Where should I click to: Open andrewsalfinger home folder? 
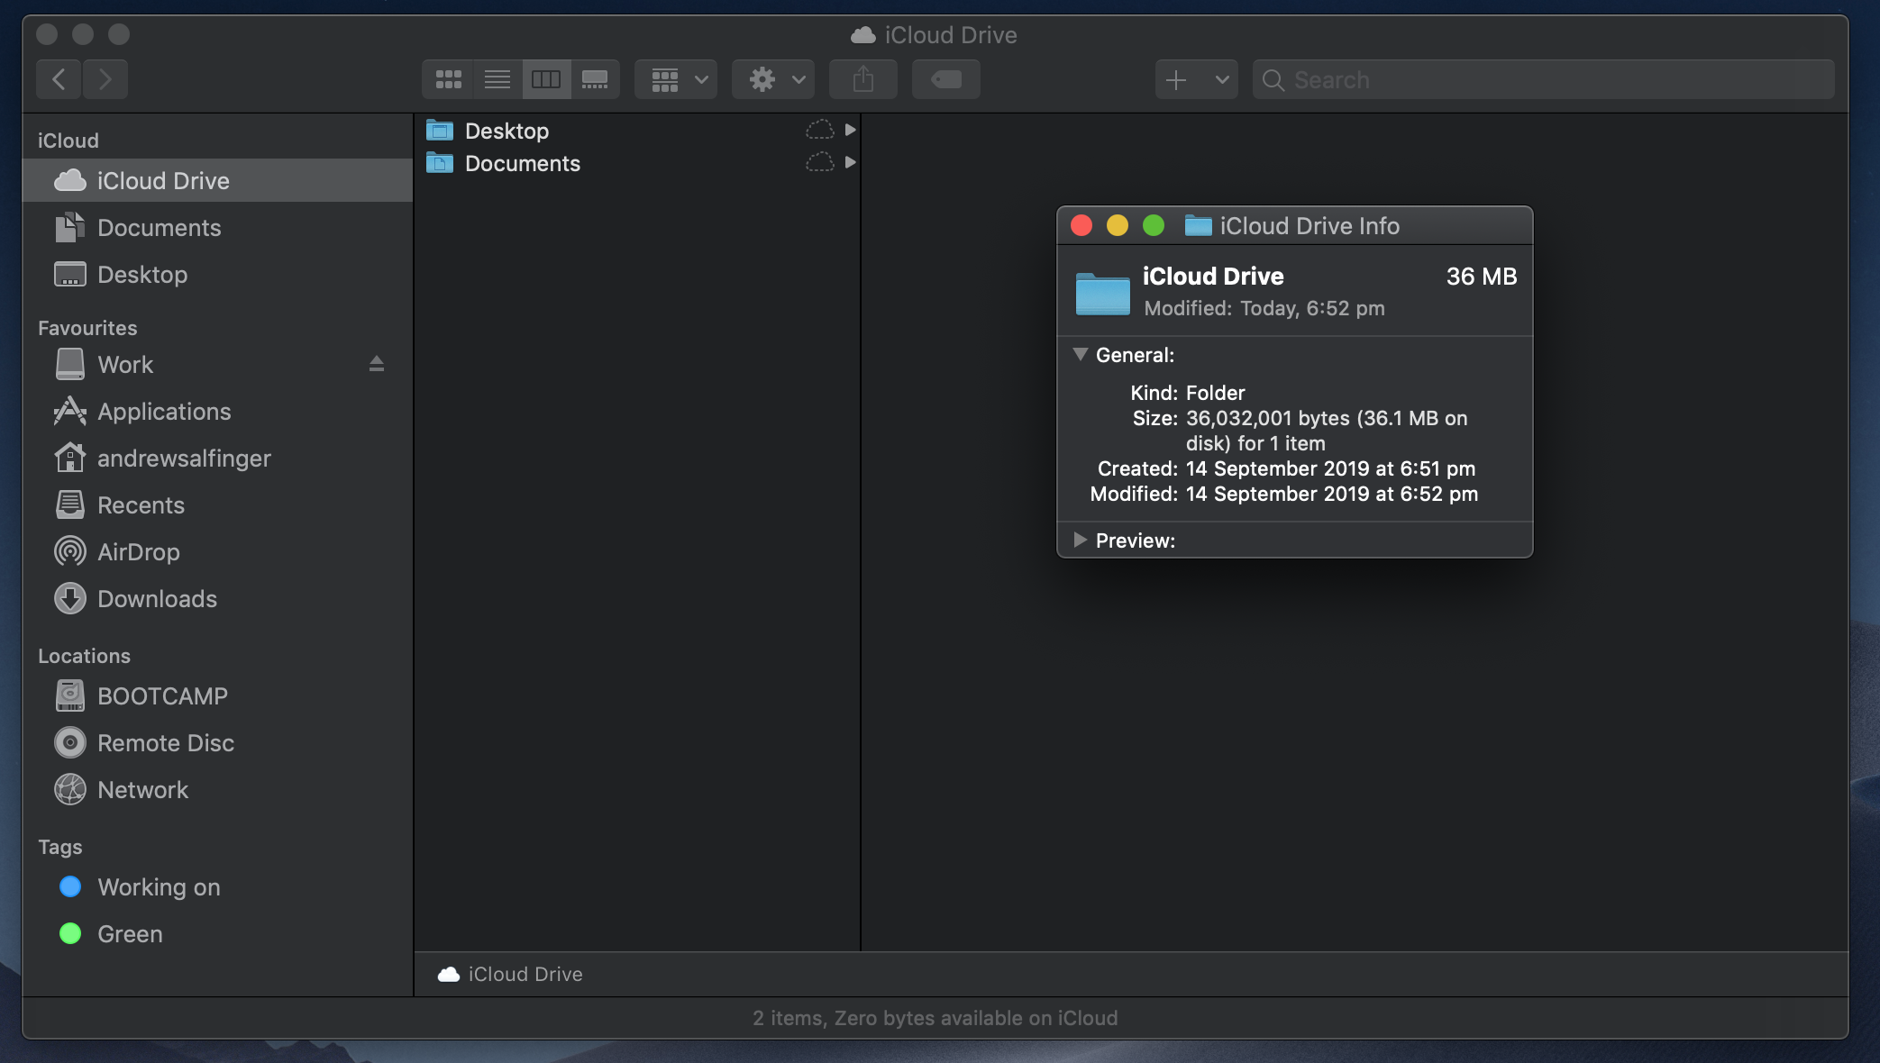pos(217,458)
